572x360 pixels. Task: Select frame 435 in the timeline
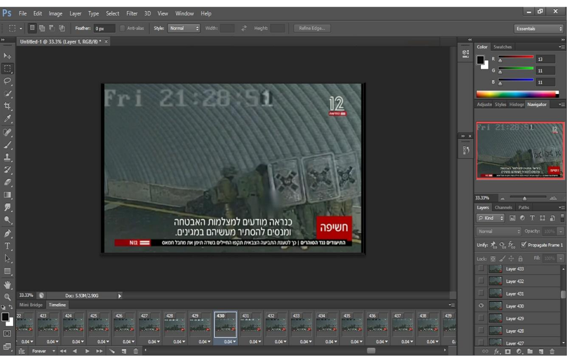(351, 325)
